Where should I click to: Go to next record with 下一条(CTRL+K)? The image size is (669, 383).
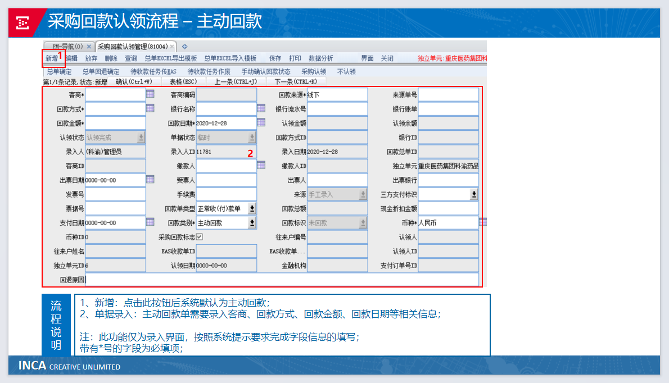coord(296,82)
